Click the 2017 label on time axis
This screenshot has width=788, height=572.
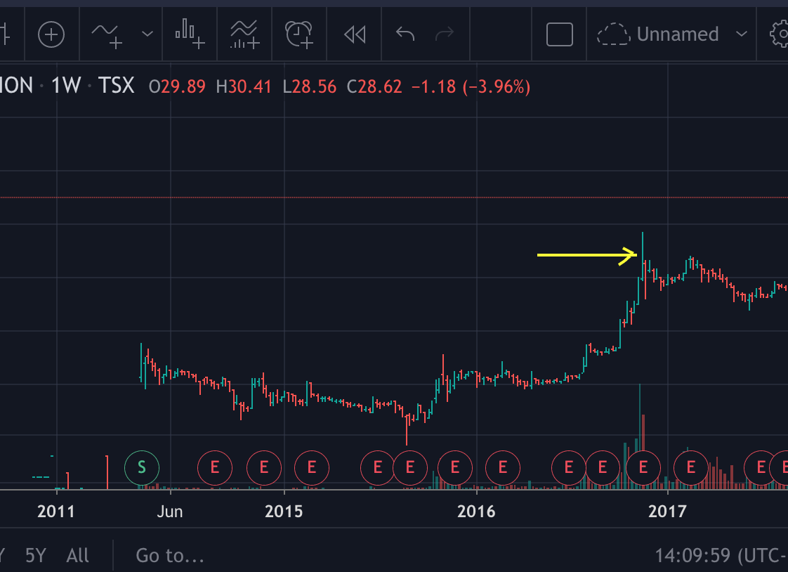pos(667,512)
